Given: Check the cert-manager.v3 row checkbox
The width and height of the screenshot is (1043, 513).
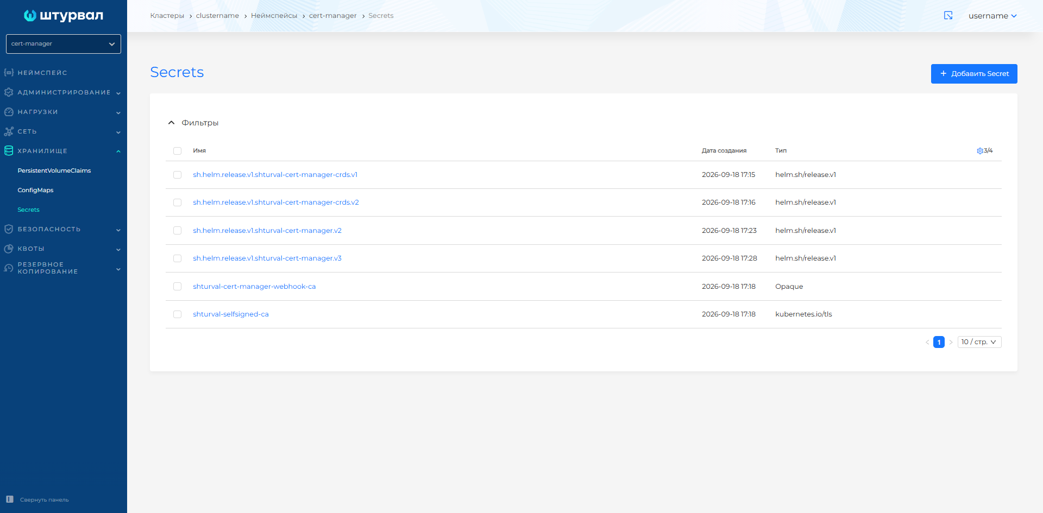Looking at the screenshot, I should pos(177,258).
